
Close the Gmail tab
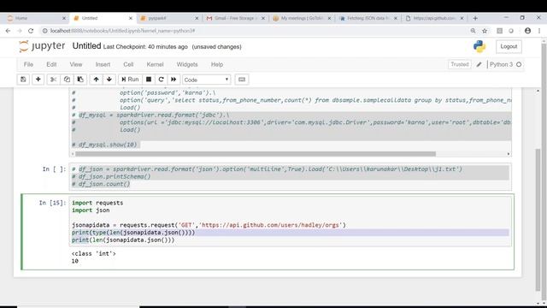coord(263,18)
